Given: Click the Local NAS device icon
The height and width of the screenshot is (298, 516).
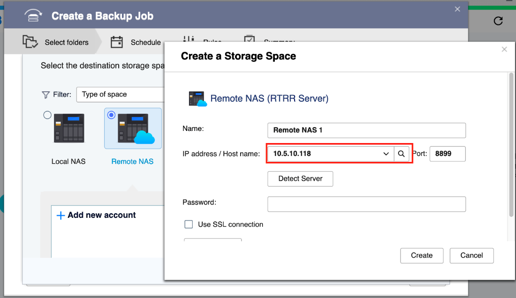Looking at the screenshot, I should 69,128.
